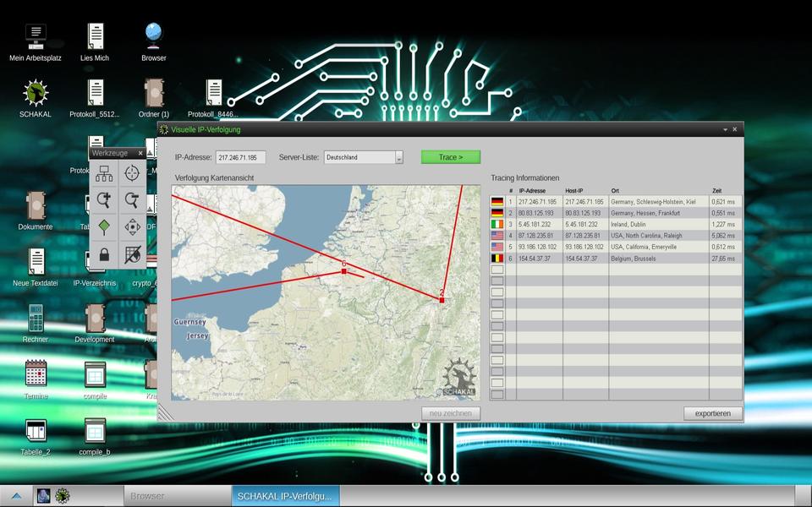Select the network tree tool in Werkzeuge
The image size is (812, 507).
pos(104,174)
